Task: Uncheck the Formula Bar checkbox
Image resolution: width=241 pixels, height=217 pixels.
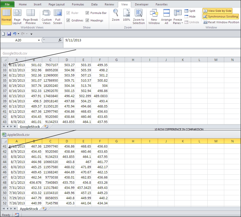Action: 87,13
